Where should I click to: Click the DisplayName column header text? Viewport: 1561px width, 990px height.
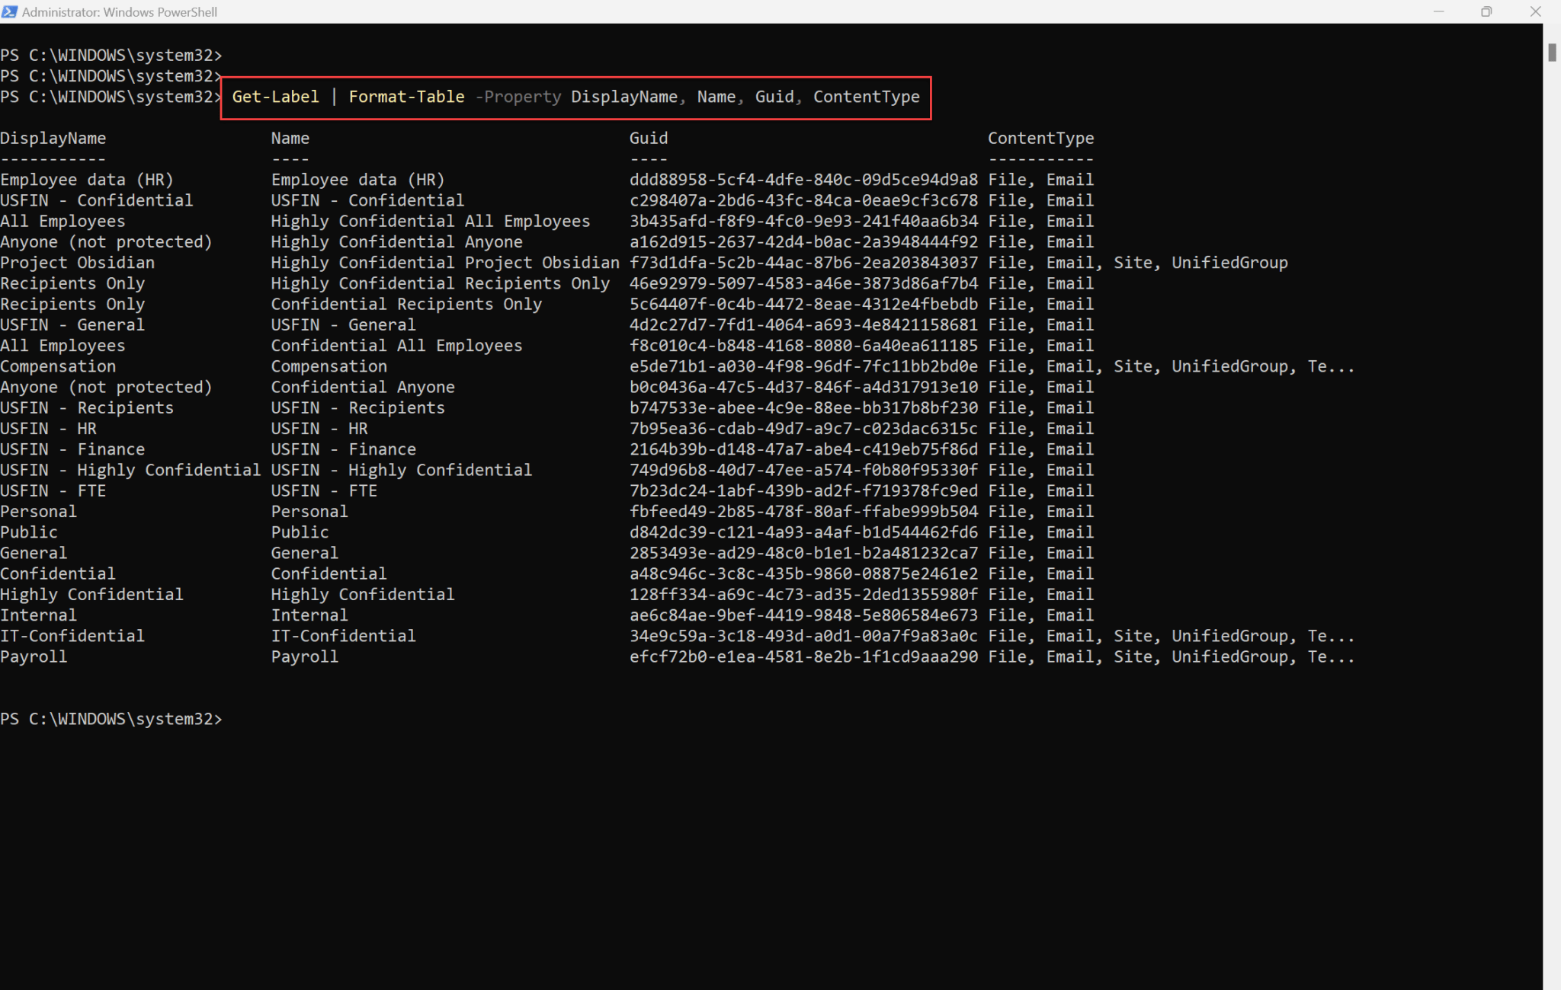point(53,138)
